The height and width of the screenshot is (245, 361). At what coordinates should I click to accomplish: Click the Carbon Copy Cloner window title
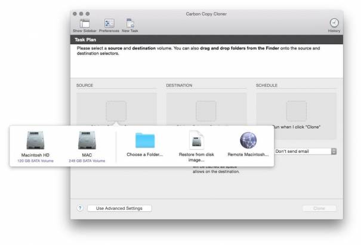tap(206, 14)
